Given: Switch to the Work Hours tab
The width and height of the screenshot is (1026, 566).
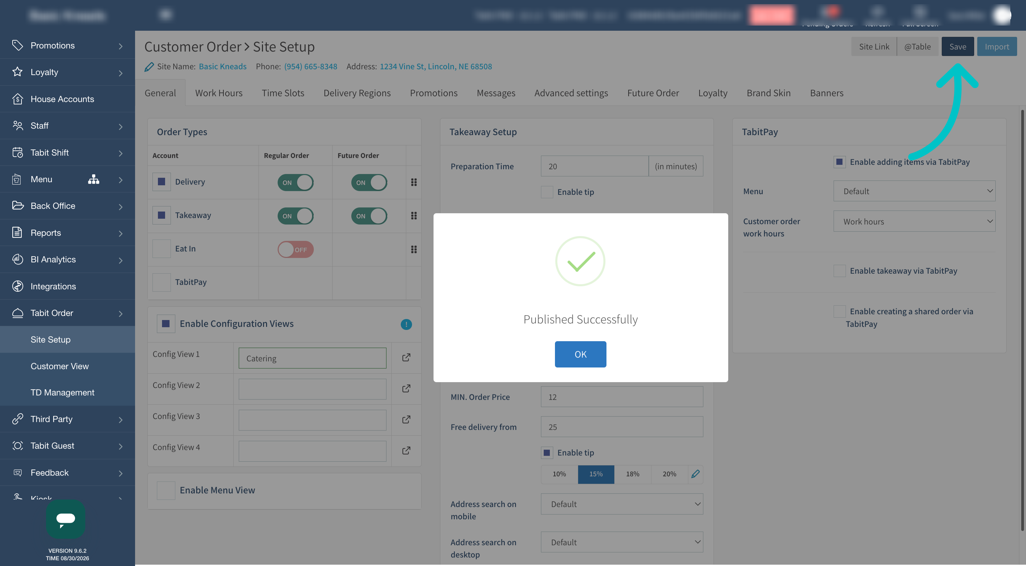Looking at the screenshot, I should (219, 93).
